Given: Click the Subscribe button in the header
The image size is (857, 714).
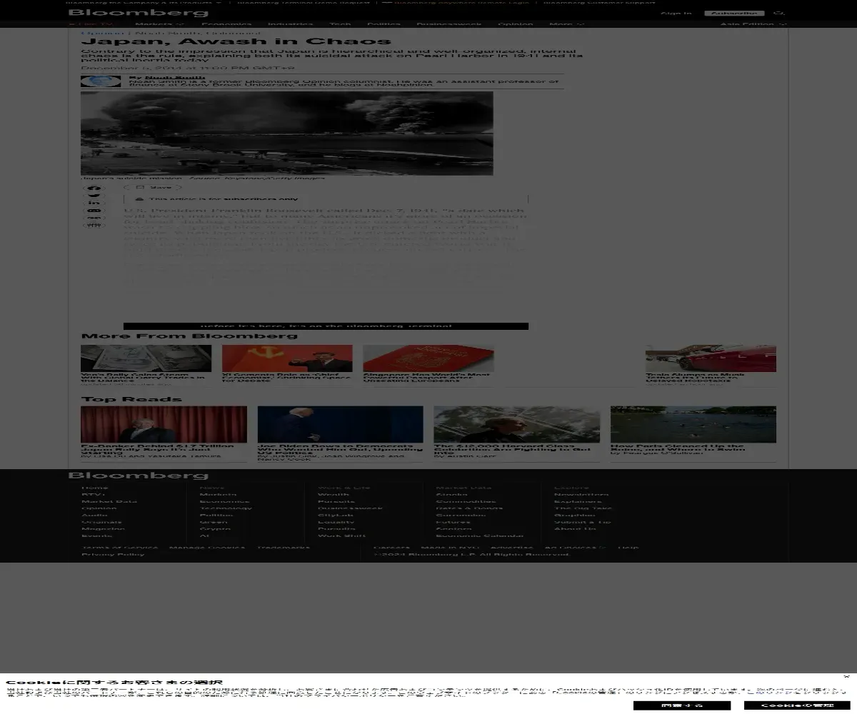Looking at the screenshot, I should [734, 14].
